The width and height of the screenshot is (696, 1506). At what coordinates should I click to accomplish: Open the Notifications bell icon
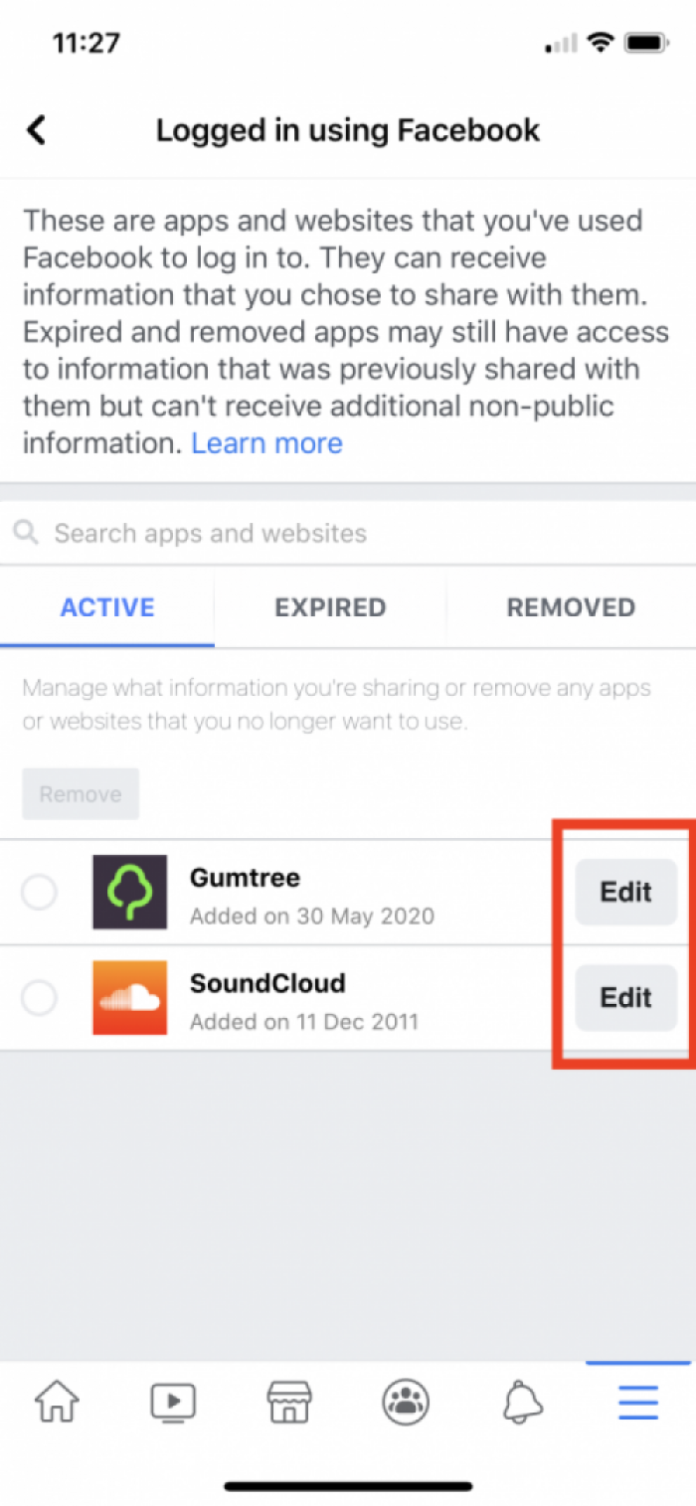pyautogui.click(x=521, y=1401)
